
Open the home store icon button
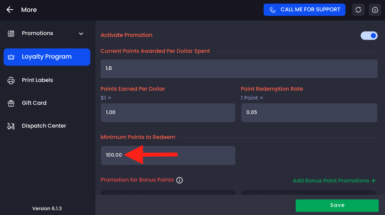pyautogui.click(x=375, y=10)
